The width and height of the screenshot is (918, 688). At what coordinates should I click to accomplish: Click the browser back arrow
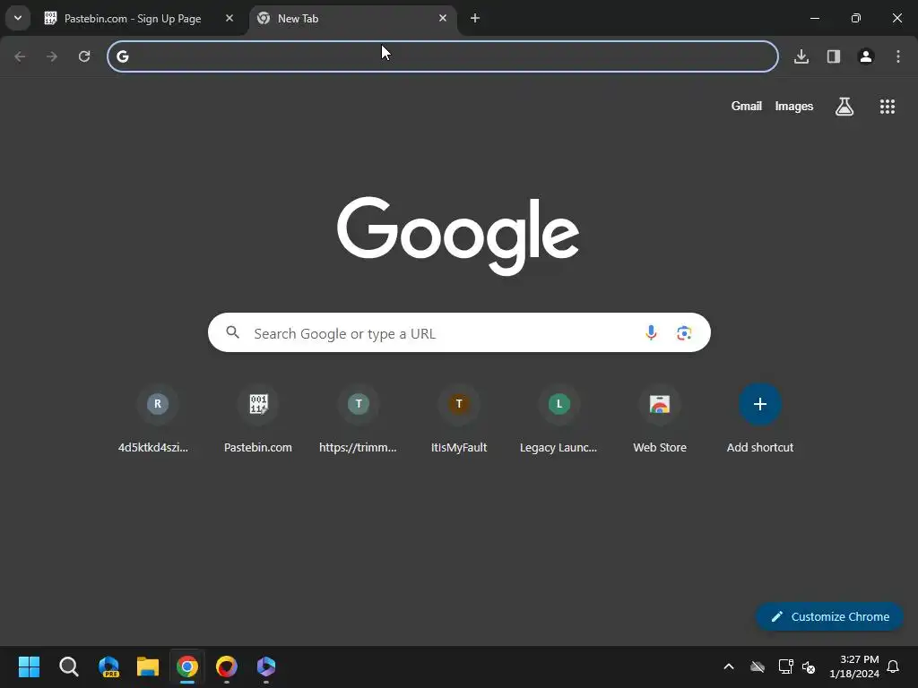20,56
